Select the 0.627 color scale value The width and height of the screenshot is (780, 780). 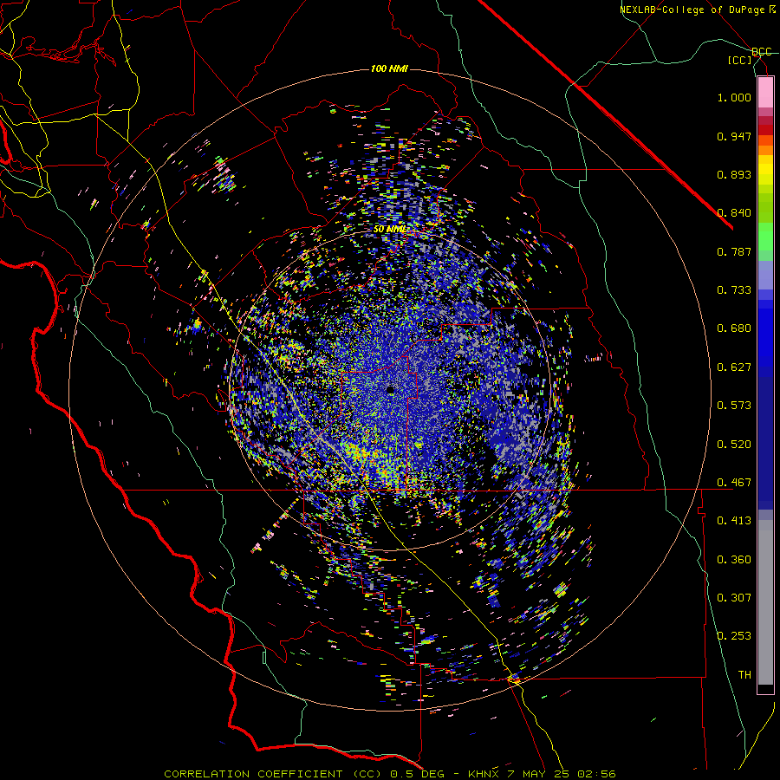click(x=734, y=367)
